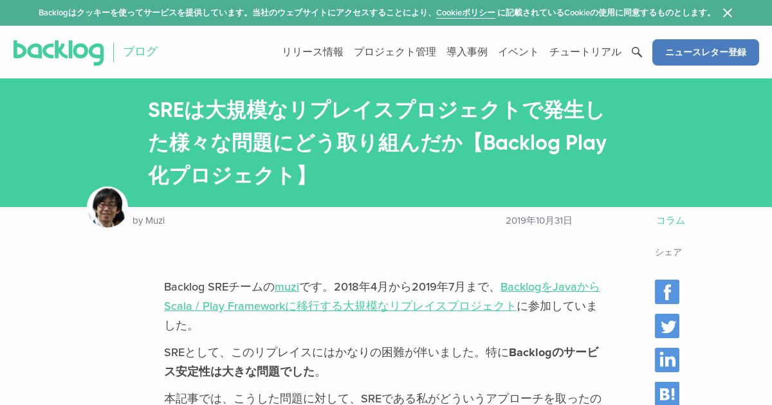
Task: Open the プロジェクト管理 menu item
Action: (x=395, y=52)
